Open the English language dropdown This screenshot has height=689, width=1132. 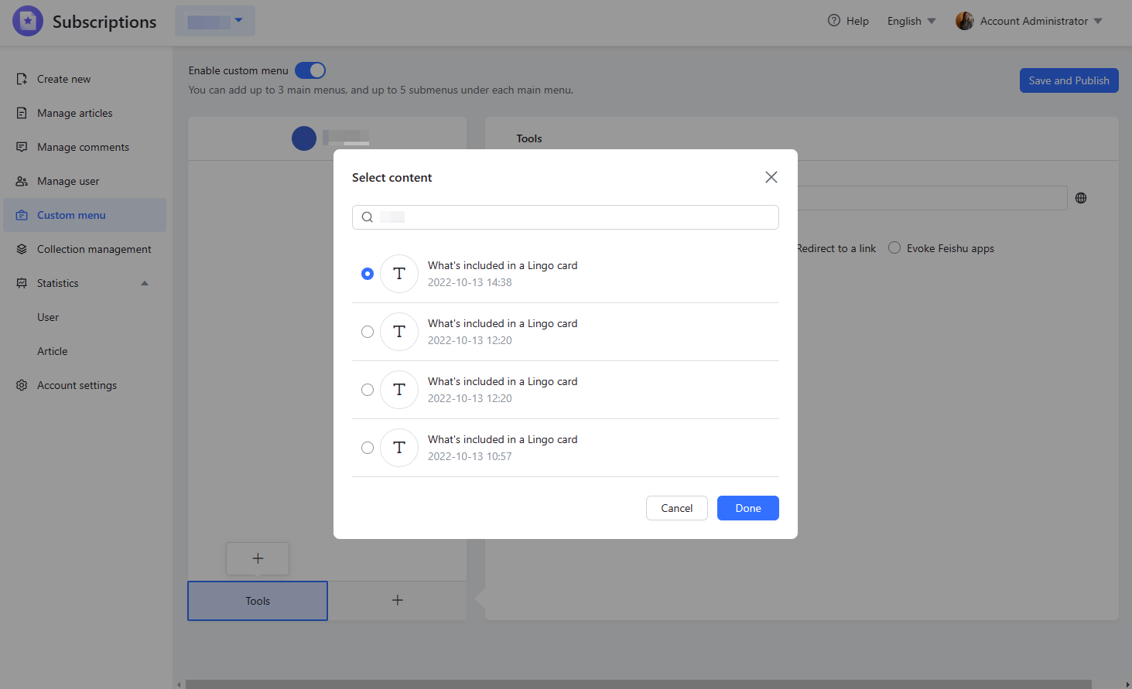[910, 21]
